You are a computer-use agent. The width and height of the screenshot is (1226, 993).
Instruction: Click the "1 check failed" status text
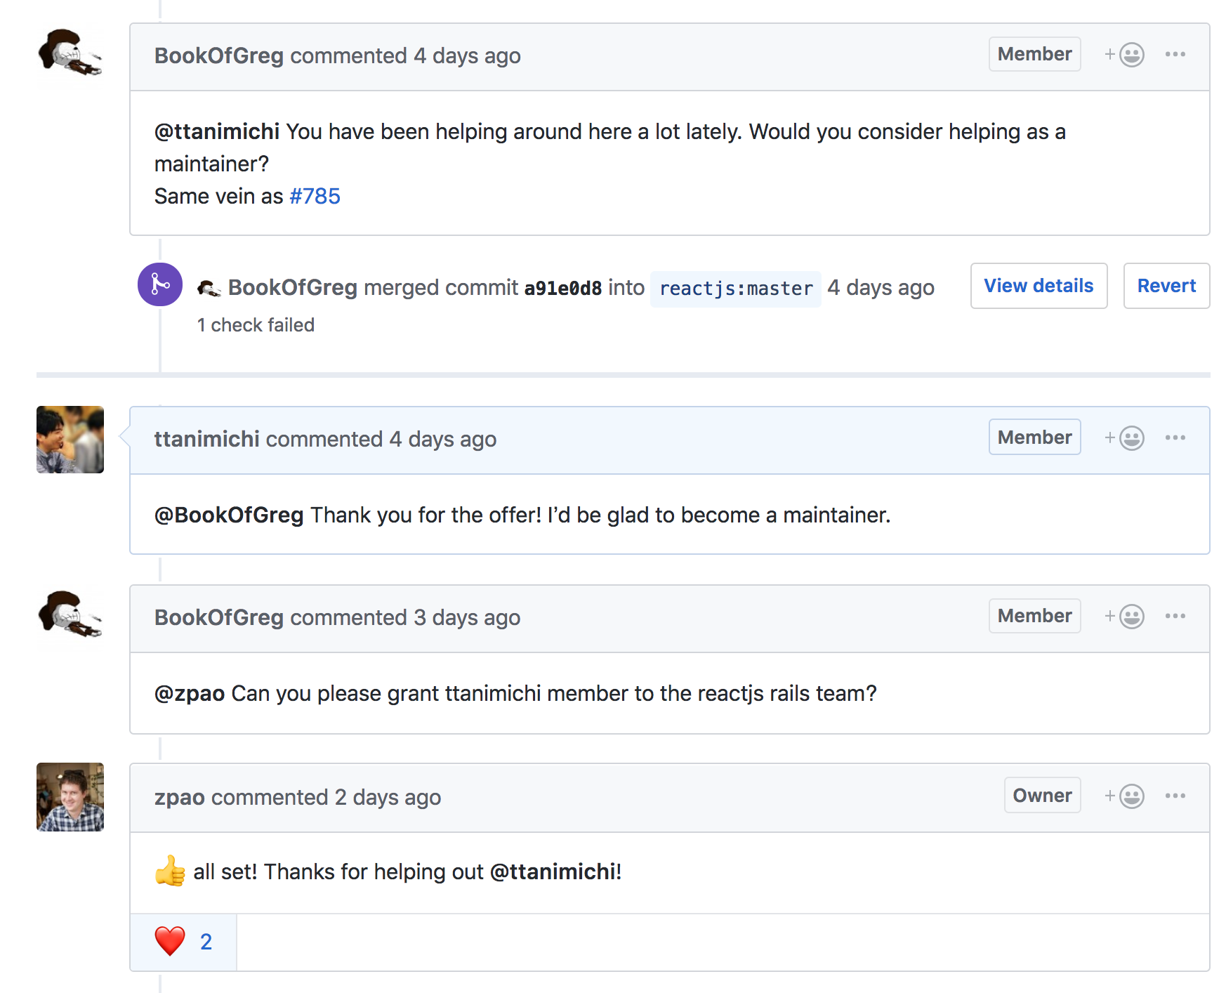point(256,325)
